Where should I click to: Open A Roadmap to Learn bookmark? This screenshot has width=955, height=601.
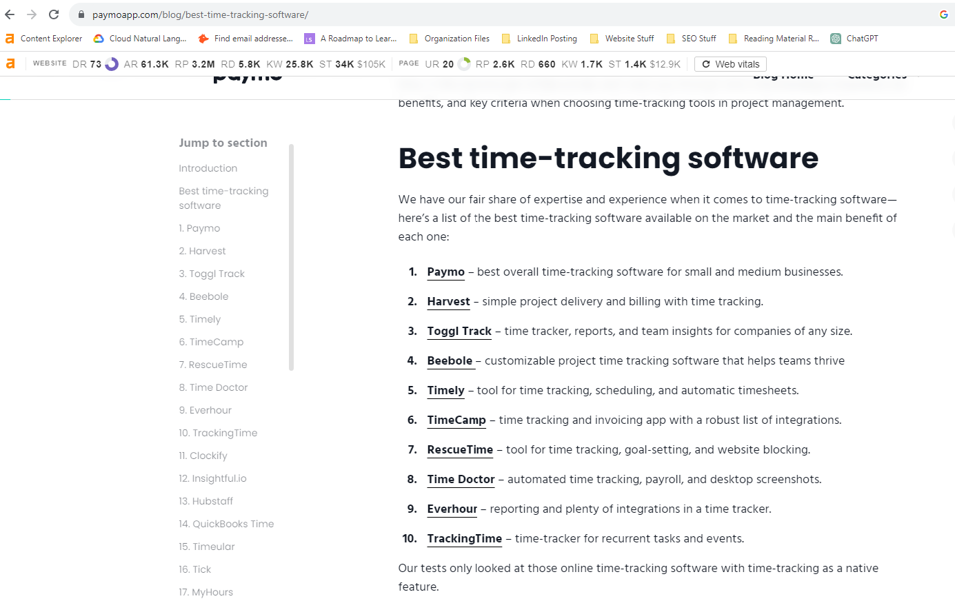point(351,39)
